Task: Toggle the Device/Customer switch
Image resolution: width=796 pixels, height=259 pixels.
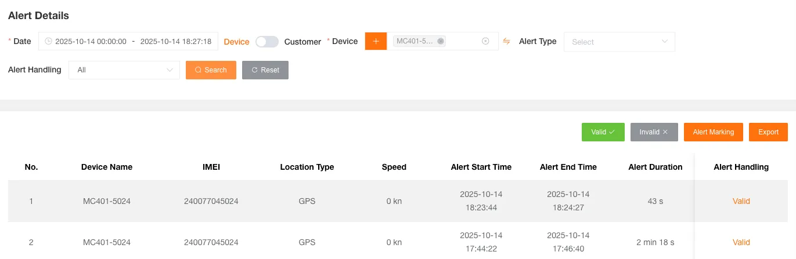Action: pyautogui.click(x=267, y=42)
